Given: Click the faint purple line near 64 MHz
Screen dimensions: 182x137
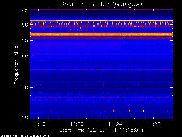Looking at the screenshot, I should (102, 70).
